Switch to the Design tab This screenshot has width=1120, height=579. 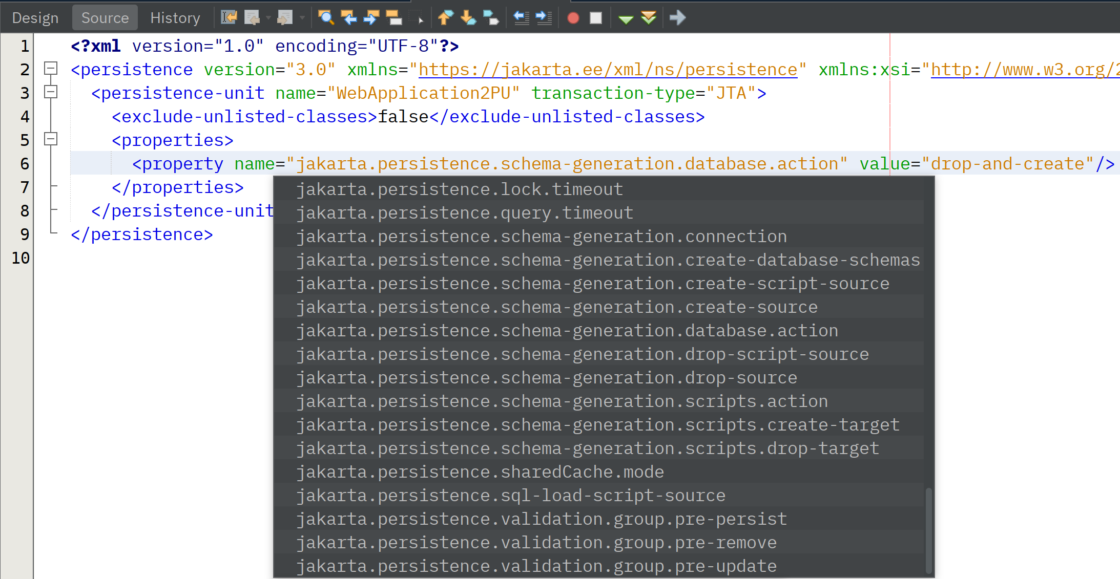(35, 18)
